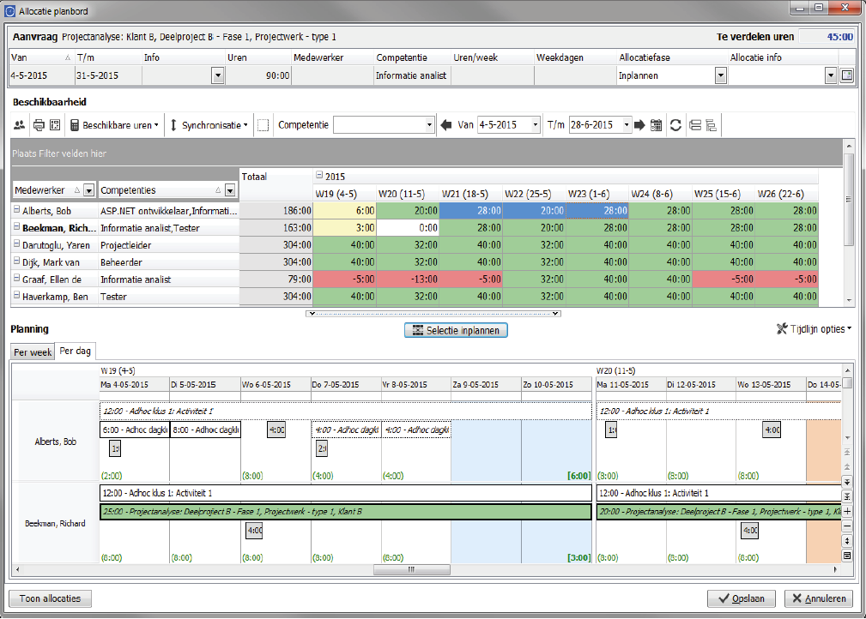Switch to the Per dag tab
Viewport: 866px width, 619px height.
[x=76, y=351]
